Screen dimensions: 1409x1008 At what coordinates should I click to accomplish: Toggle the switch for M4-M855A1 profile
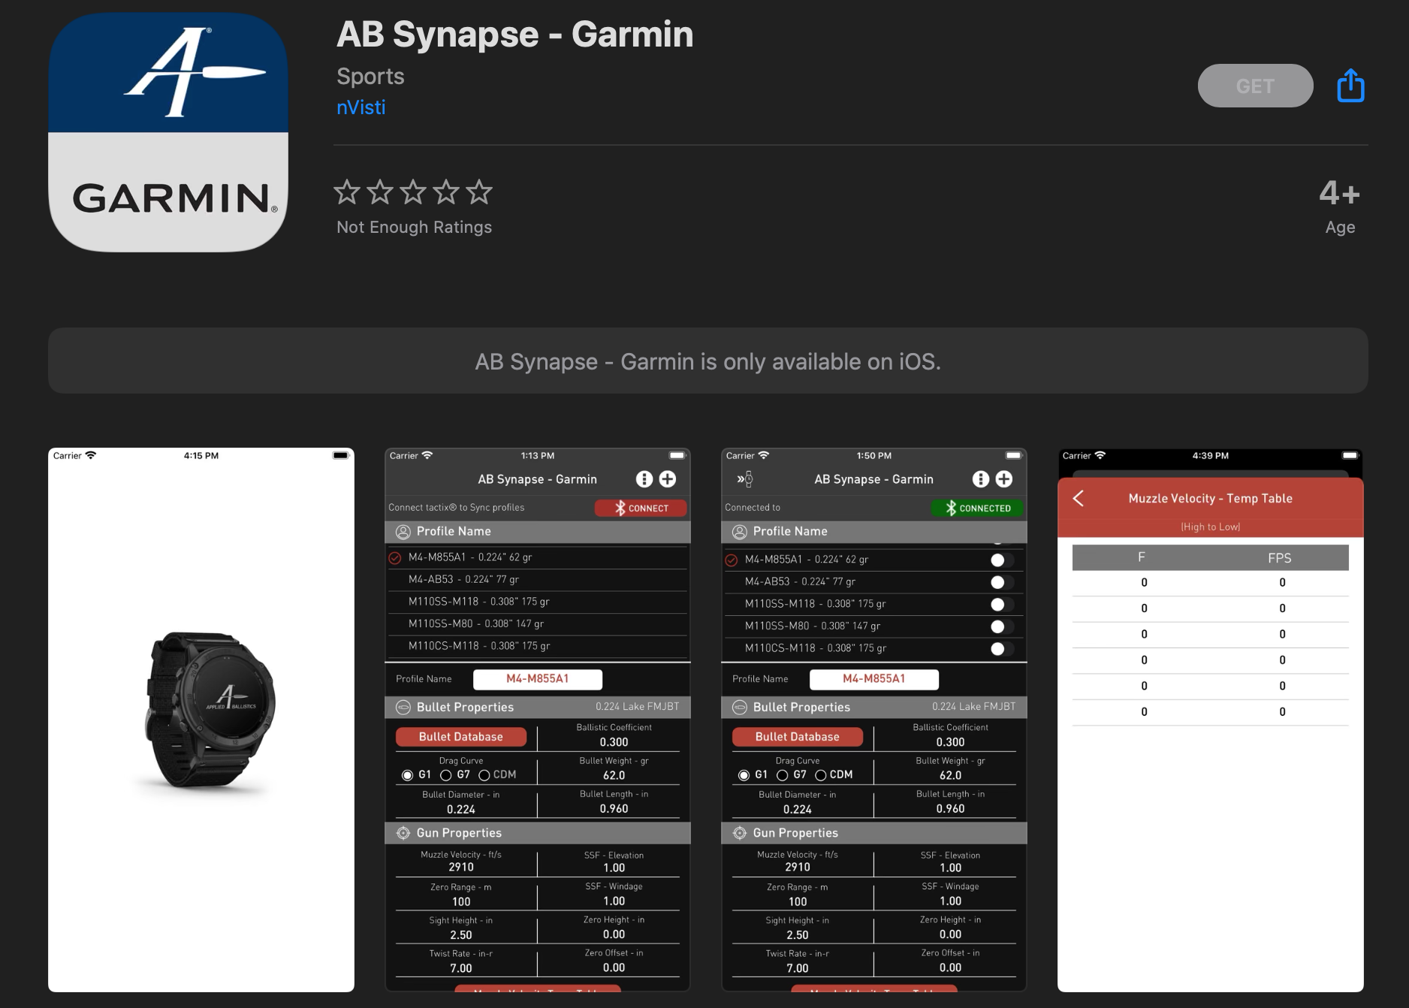coord(1002,560)
